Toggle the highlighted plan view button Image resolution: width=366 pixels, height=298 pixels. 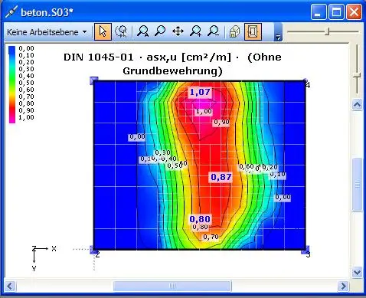tap(253, 32)
